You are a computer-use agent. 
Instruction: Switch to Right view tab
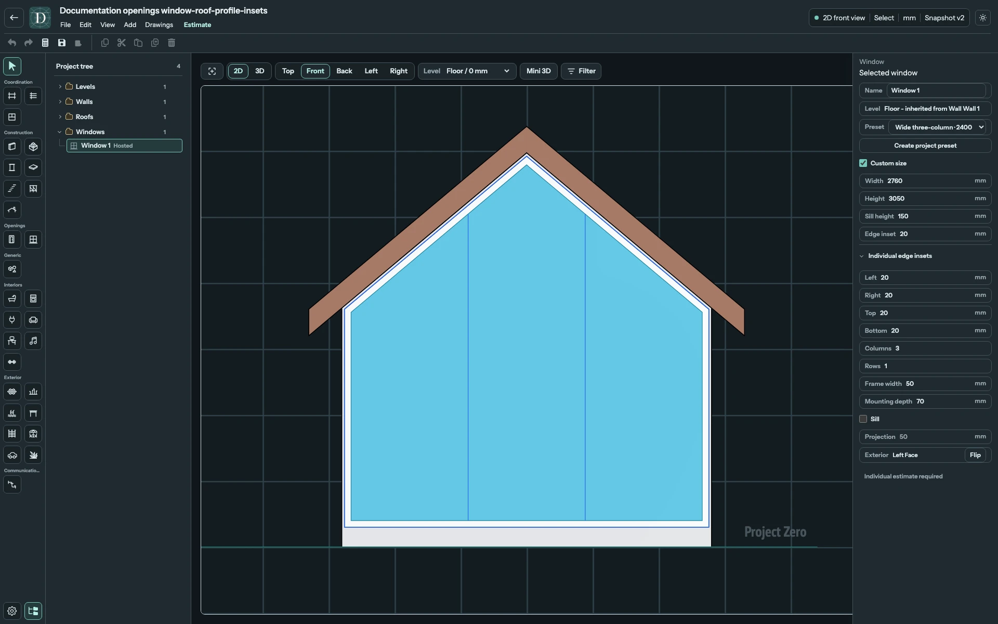click(399, 71)
